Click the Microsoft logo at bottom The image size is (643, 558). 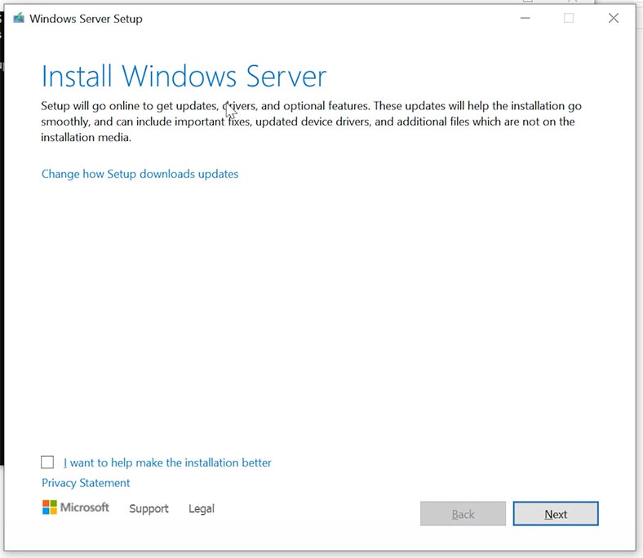[75, 507]
